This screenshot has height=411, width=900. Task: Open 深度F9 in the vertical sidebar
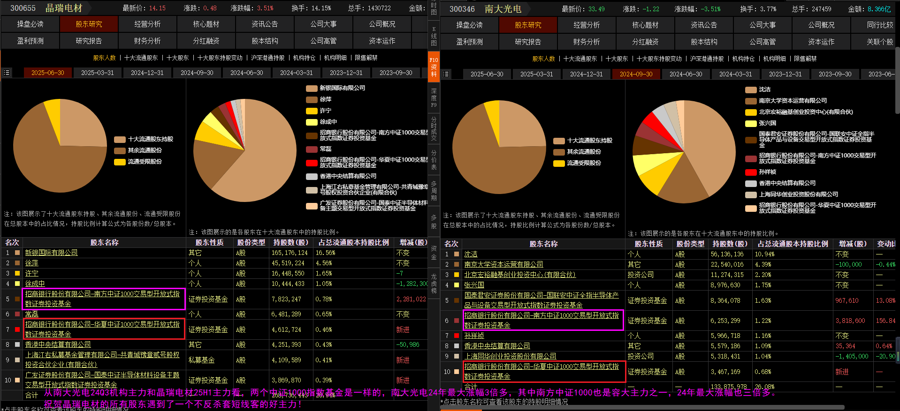click(x=434, y=98)
